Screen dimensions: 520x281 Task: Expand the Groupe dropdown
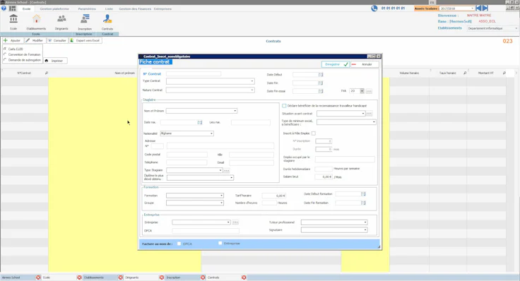[x=222, y=203]
